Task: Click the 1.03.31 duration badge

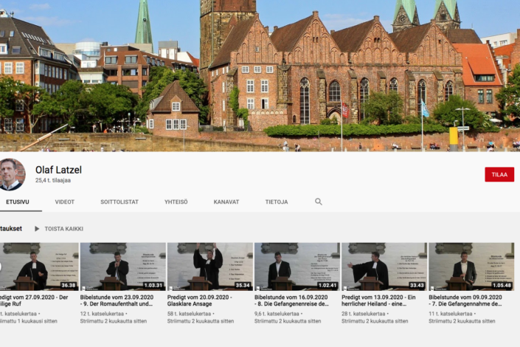Action: tap(153, 285)
